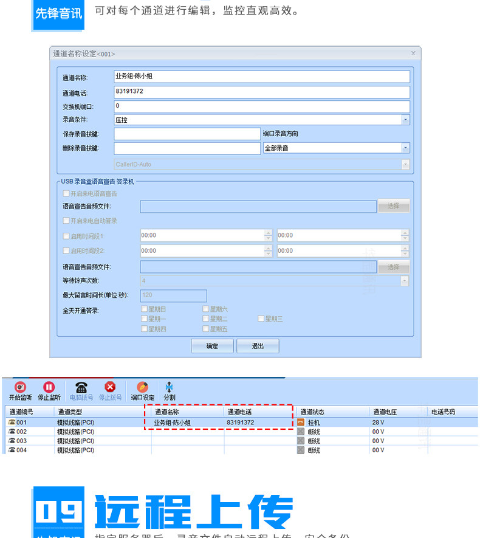The image size is (480, 538).
Task: Click the 通道电话 input field
Action: pyautogui.click(x=262, y=92)
